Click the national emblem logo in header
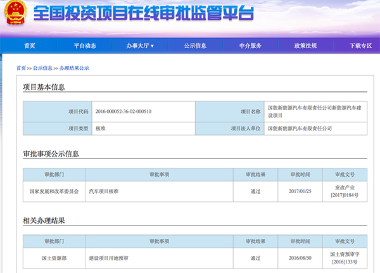 (x=15, y=15)
